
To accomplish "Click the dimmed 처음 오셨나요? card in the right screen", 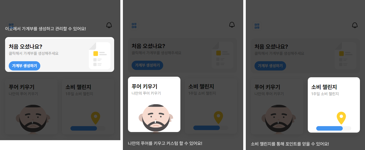I will pyautogui.click(x=305, y=56).
